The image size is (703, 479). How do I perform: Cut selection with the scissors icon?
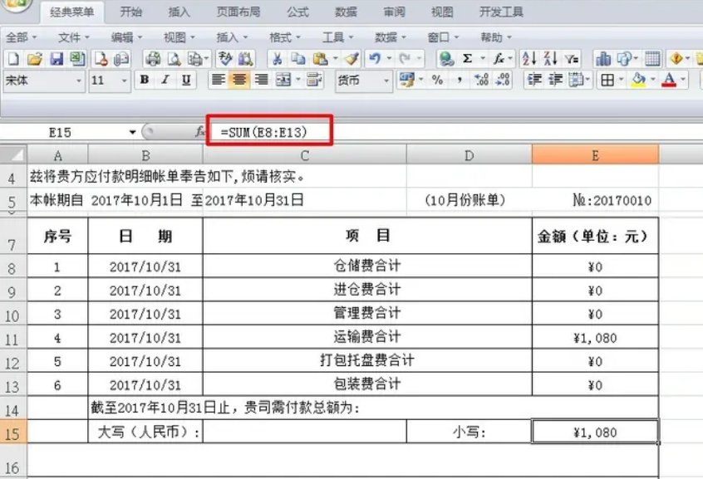point(278,59)
